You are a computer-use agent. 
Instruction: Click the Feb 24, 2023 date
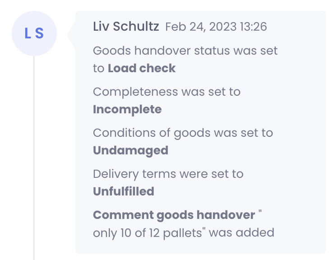(x=197, y=27)
